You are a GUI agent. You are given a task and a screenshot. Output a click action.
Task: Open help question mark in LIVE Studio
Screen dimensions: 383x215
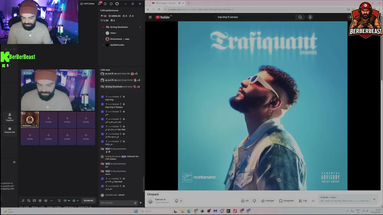click(x=105, y=4)
